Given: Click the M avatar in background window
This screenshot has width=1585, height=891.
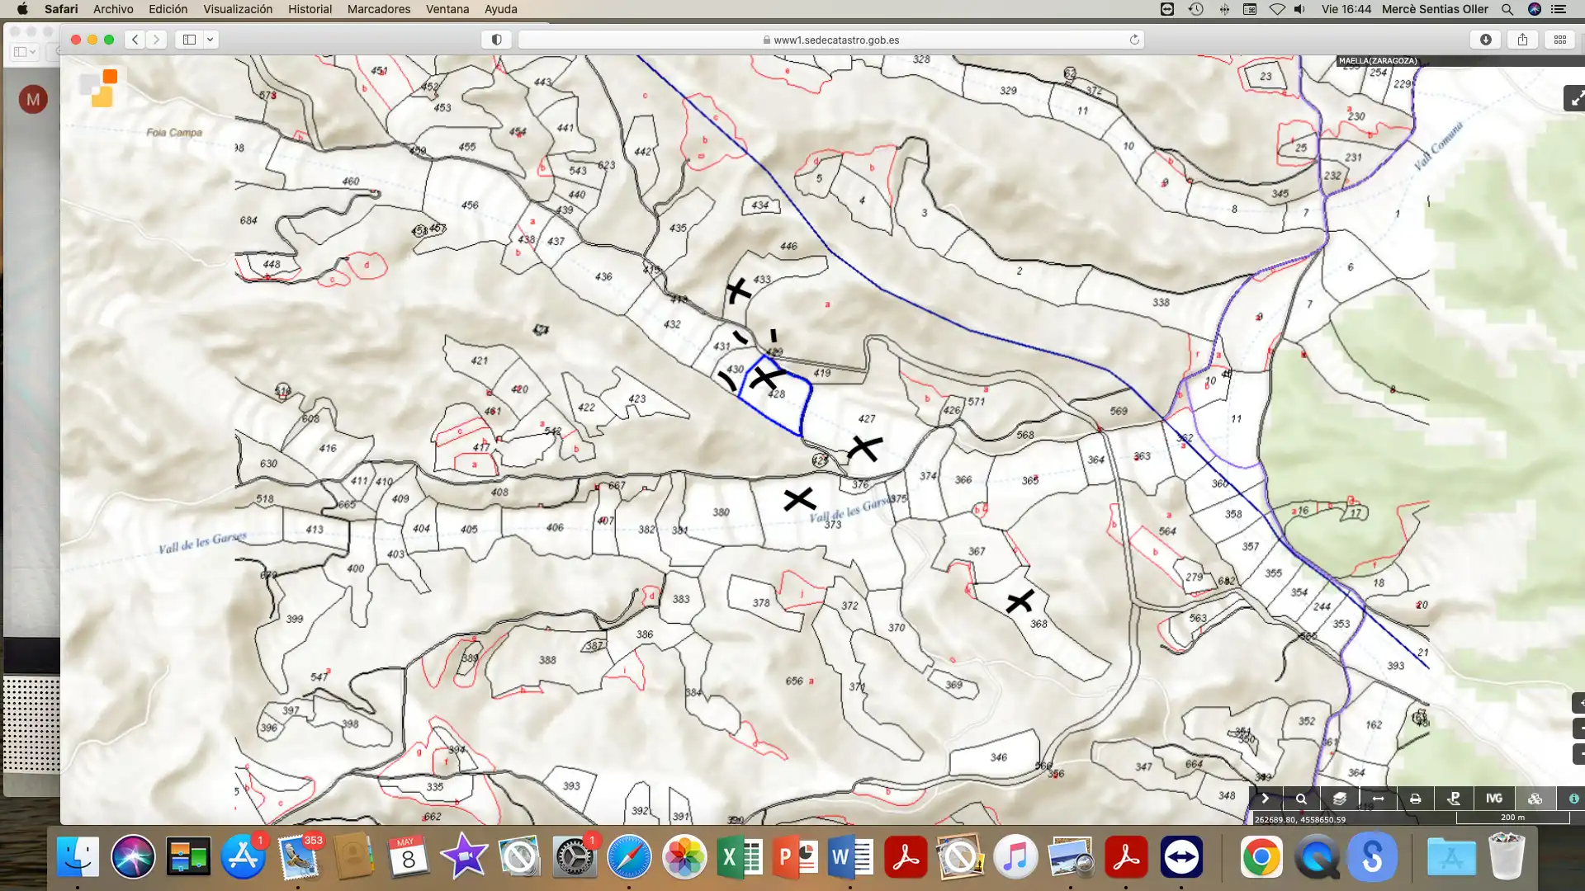Looking at the screenshot, I should 33,100.
